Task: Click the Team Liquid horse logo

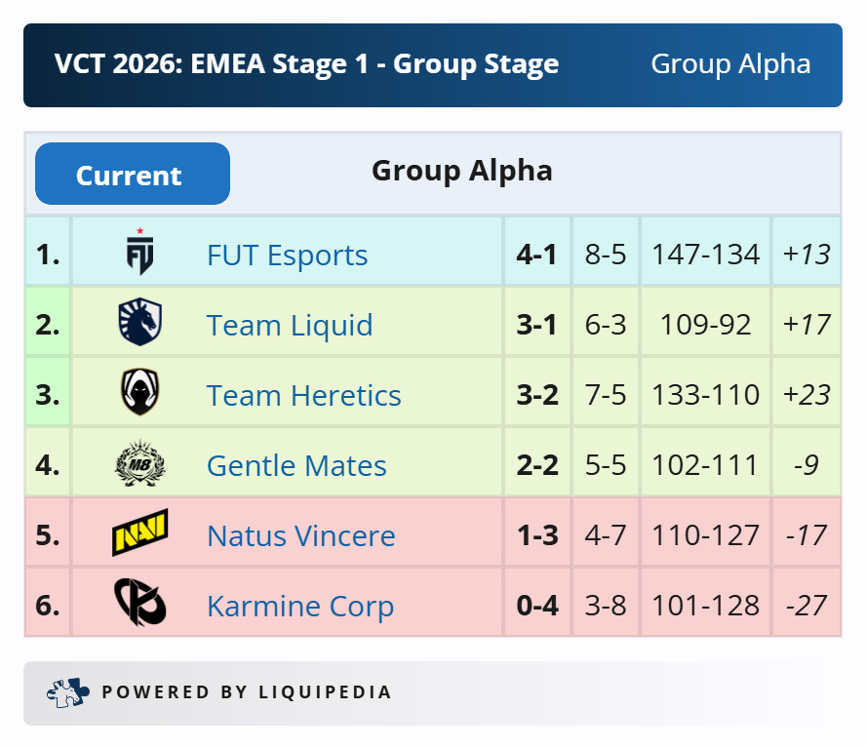Action: [140, 324]
